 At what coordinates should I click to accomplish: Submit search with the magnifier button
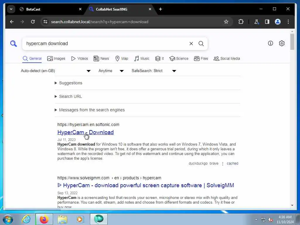(201, 44)
